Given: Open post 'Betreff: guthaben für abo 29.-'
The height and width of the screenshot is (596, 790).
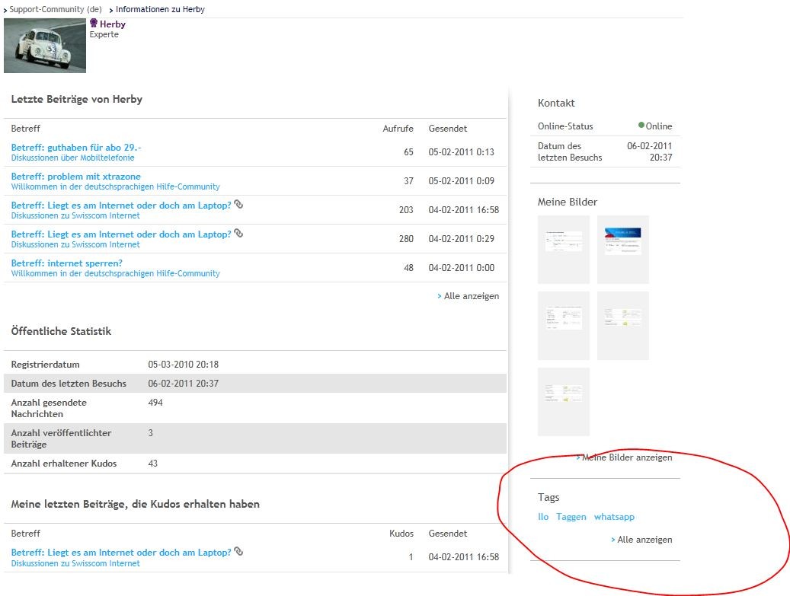Looking at the screenshot, I should [76, 147].
